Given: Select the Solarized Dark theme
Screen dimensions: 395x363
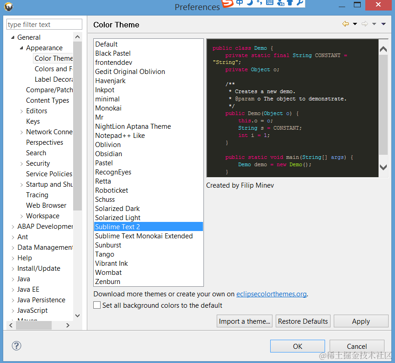Looking at the screenshot, I should coord(149,209).
